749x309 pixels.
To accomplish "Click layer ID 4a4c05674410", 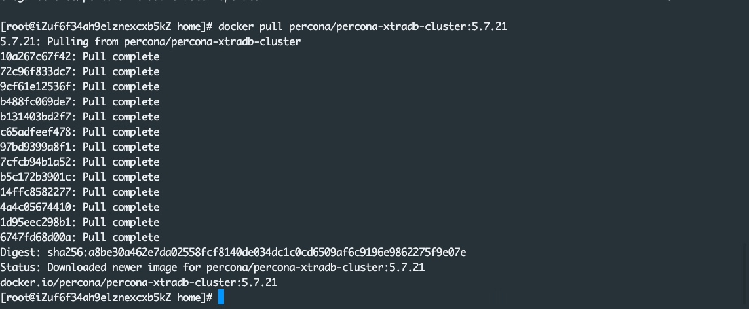I will click(x=37, y=208).
